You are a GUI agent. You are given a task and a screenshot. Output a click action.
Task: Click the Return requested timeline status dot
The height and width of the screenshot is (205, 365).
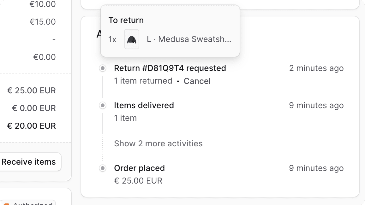point(102,68)
